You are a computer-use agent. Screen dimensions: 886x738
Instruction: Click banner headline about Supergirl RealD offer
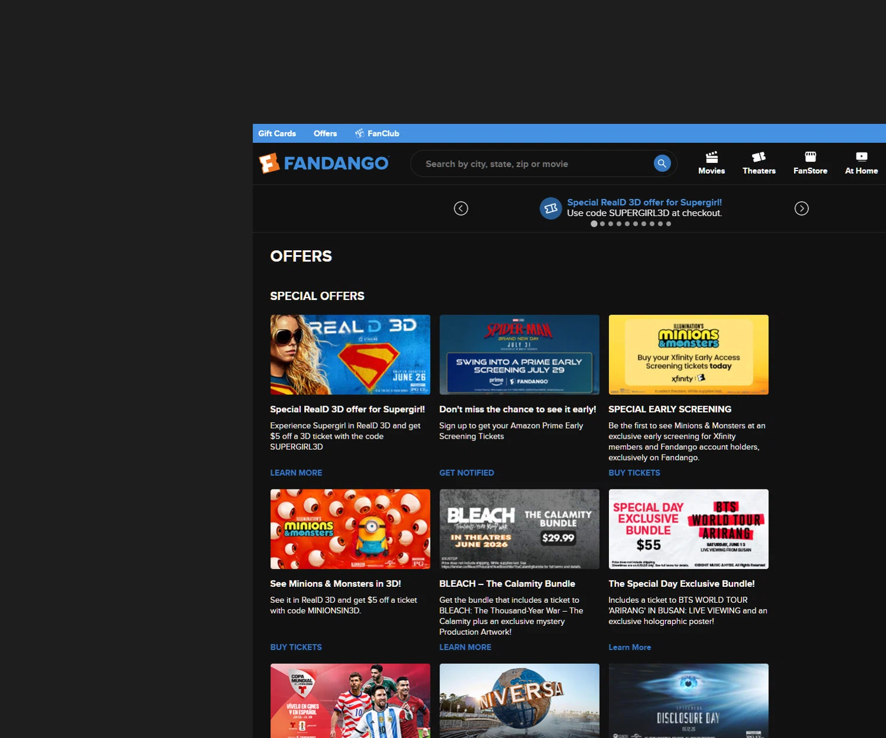point(644,203)
